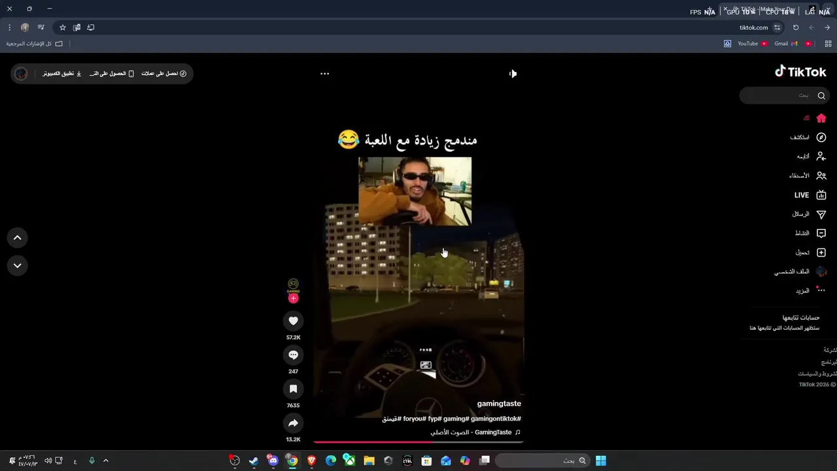Open the Activity (النشاط) notifications
Screen dimensions: 837x471
pos(811,233)
